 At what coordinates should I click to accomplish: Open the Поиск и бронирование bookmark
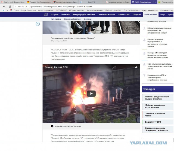tap(132, 10)
